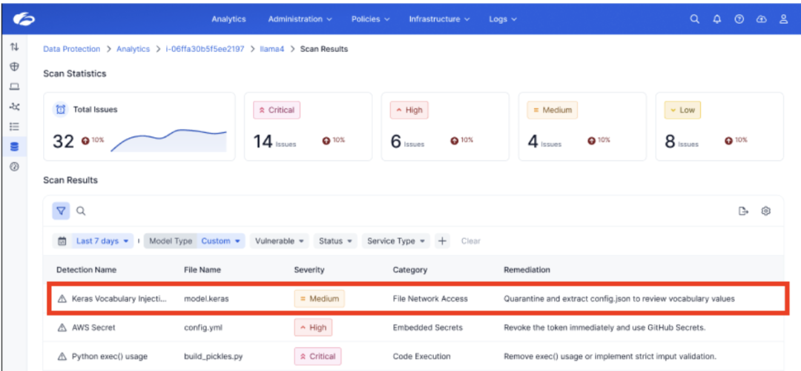Add a new filter with plus button
This screenshot has width=801, height=371.
pyautogui.click(x=442, y=241)
